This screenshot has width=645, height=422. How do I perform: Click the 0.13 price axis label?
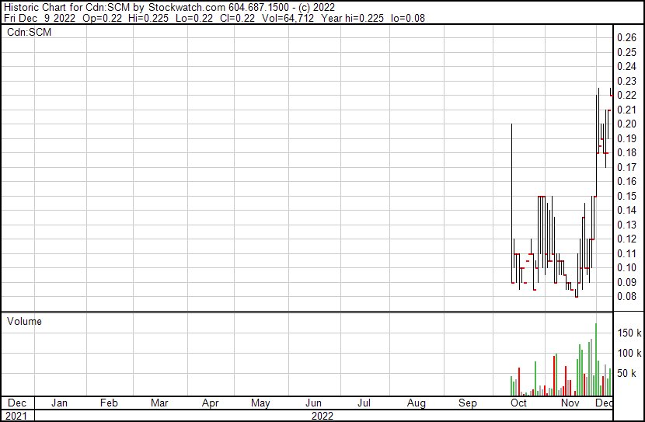coord(626,225)
